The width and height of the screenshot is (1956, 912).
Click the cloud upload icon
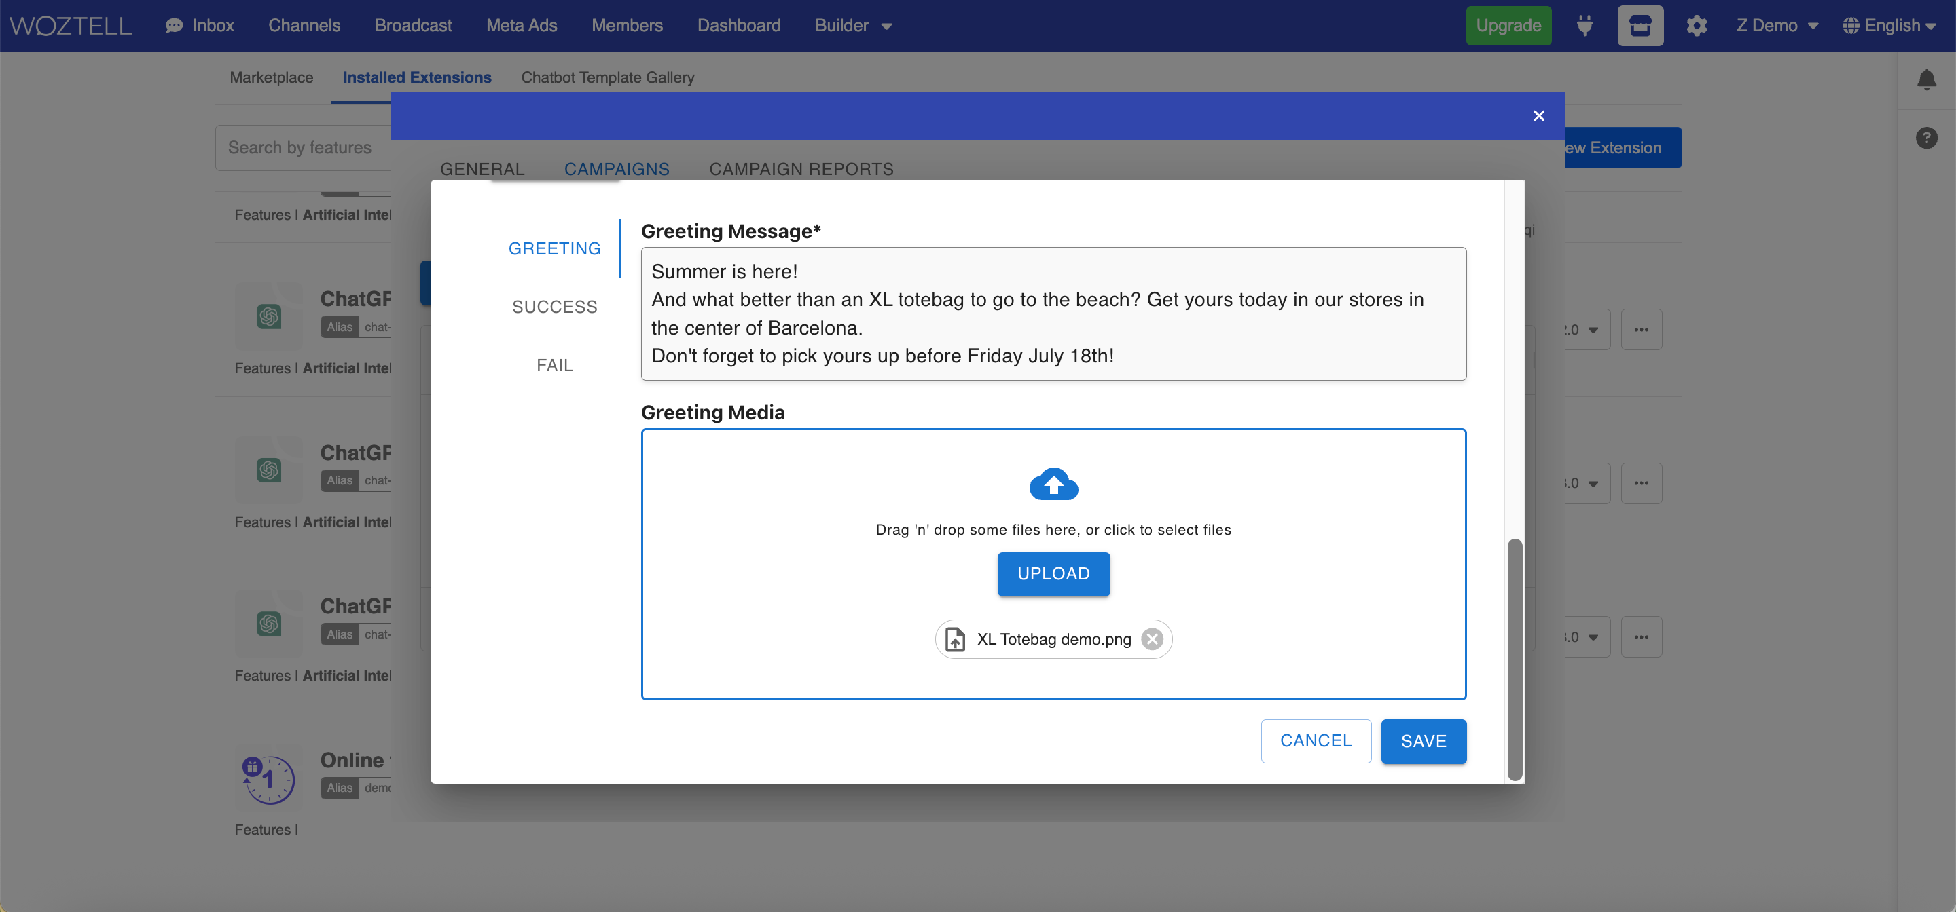(1053, 484)
